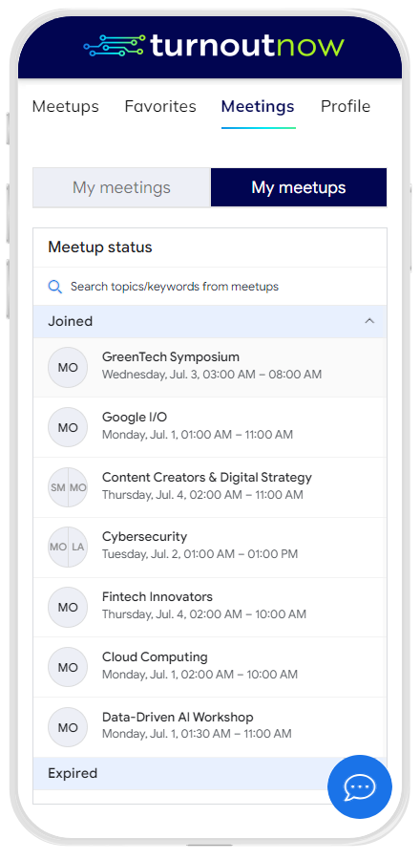
Task: Click MO avatar beside GreenTech Symposium
Action: tap(68, 368)
